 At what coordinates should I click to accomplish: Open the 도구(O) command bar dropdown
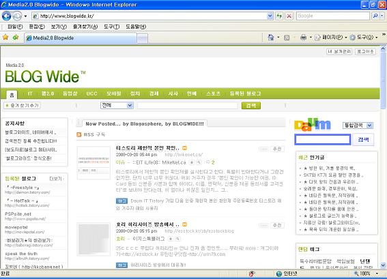click(364, 38)
